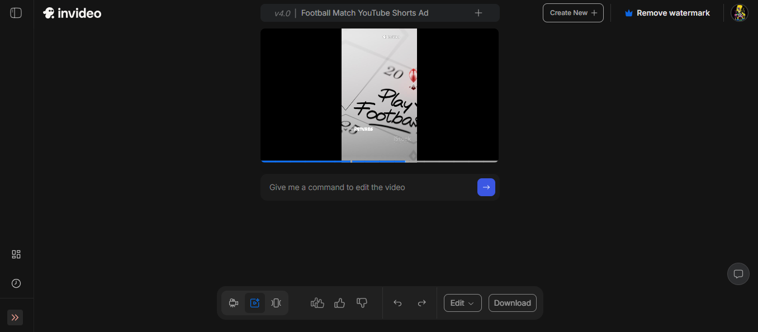The height and width of the screenshot is (332, 758).
Task: Open the left sidebar panel toggle
Action: point(16,12)
